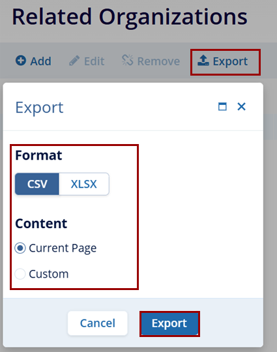The width and height of the screenshot is (277, 352).
Task: Choose the Custom content radio button
Action: tap(20, 274)
